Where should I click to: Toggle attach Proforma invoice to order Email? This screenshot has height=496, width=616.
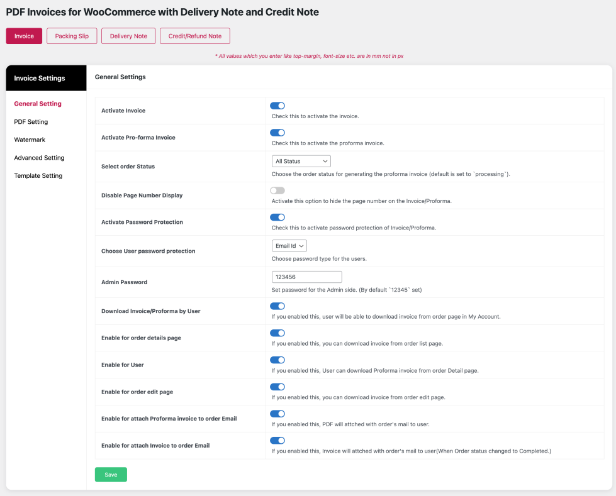coord(277,414)
